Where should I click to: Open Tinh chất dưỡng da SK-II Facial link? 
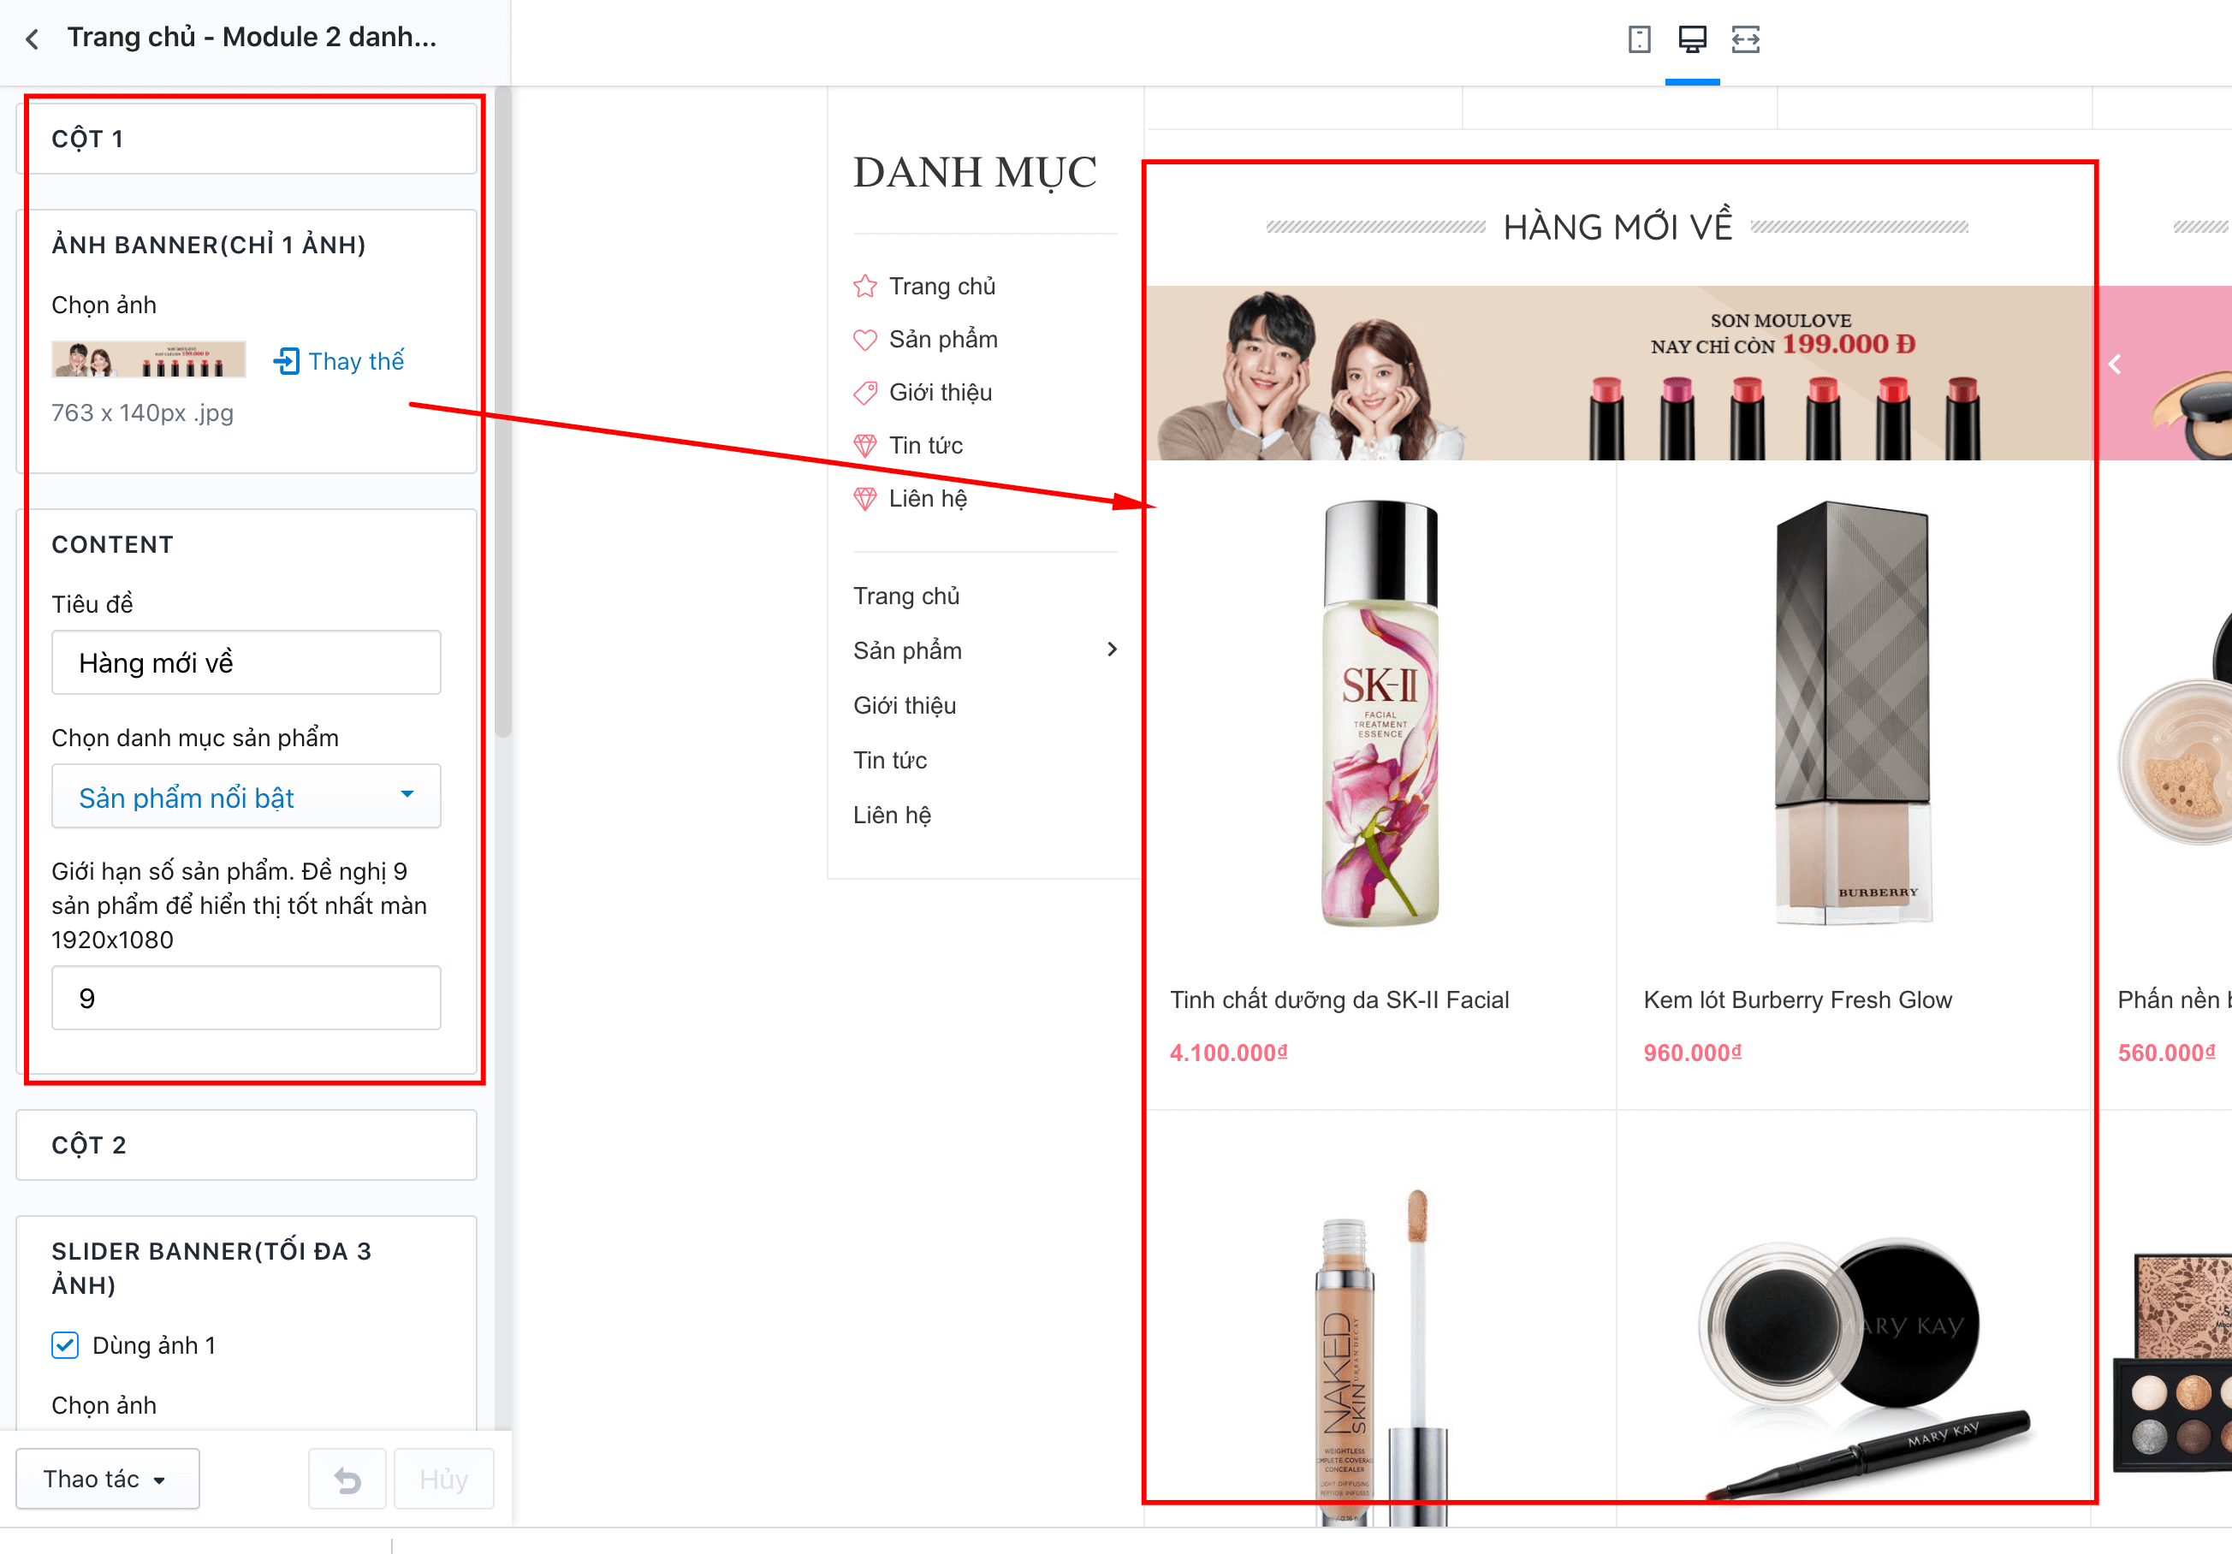point(1339,1000)
